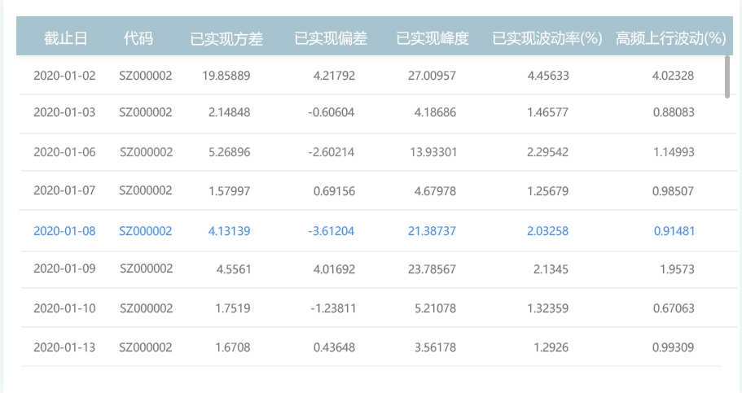Click the 已实现方差 column header
742x393 pixels.
click(x=226, y=38)
